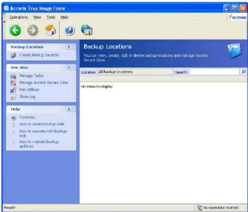Click the Backup Locations header graphic icon

coord(235,51)
